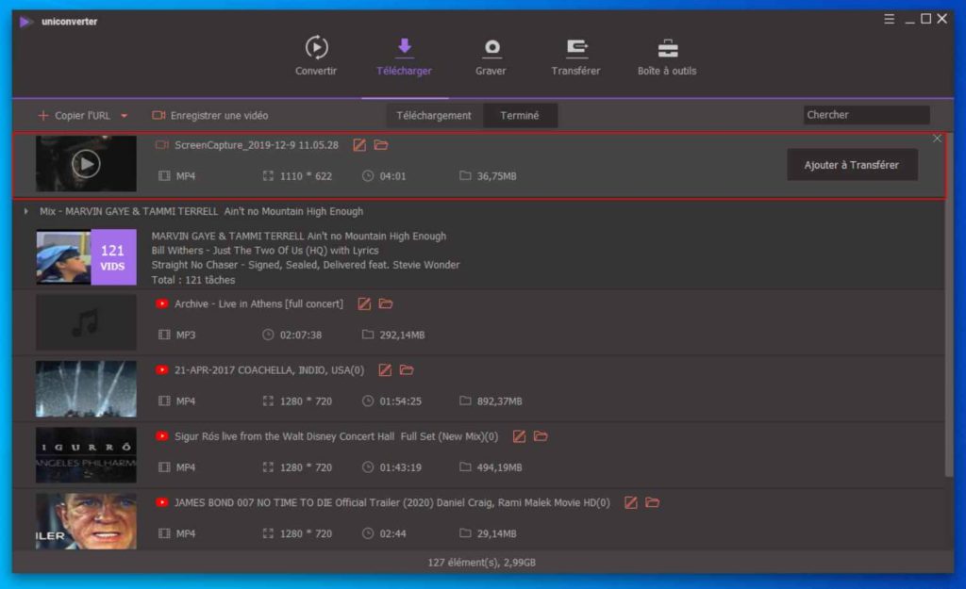Edit the Sigur Rós live title
The width and height of the screenshot is (966, 589).
click(x=520, y=436)
